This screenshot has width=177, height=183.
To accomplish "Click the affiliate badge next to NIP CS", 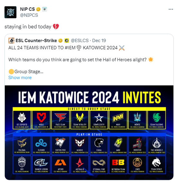I will coord(44,9).
